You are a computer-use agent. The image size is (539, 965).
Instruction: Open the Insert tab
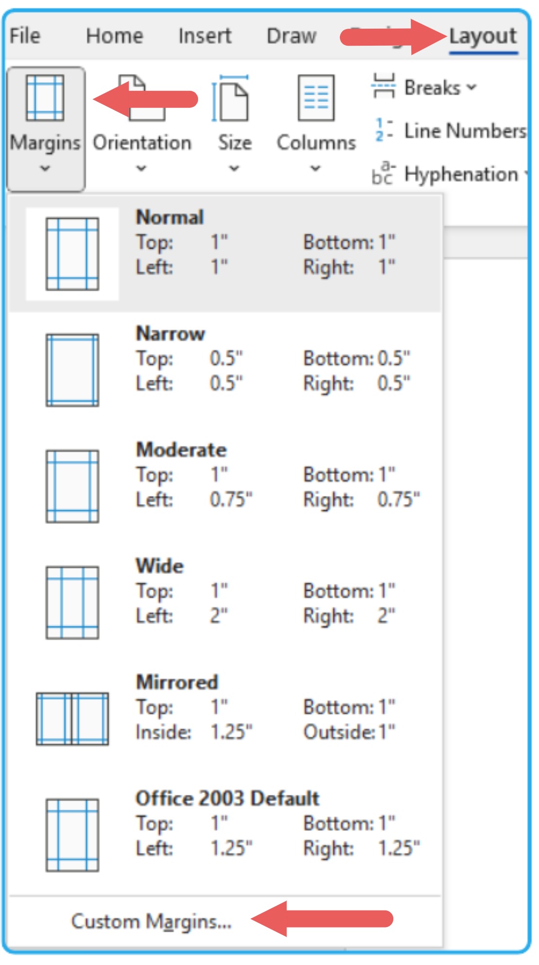coord(204,35)
